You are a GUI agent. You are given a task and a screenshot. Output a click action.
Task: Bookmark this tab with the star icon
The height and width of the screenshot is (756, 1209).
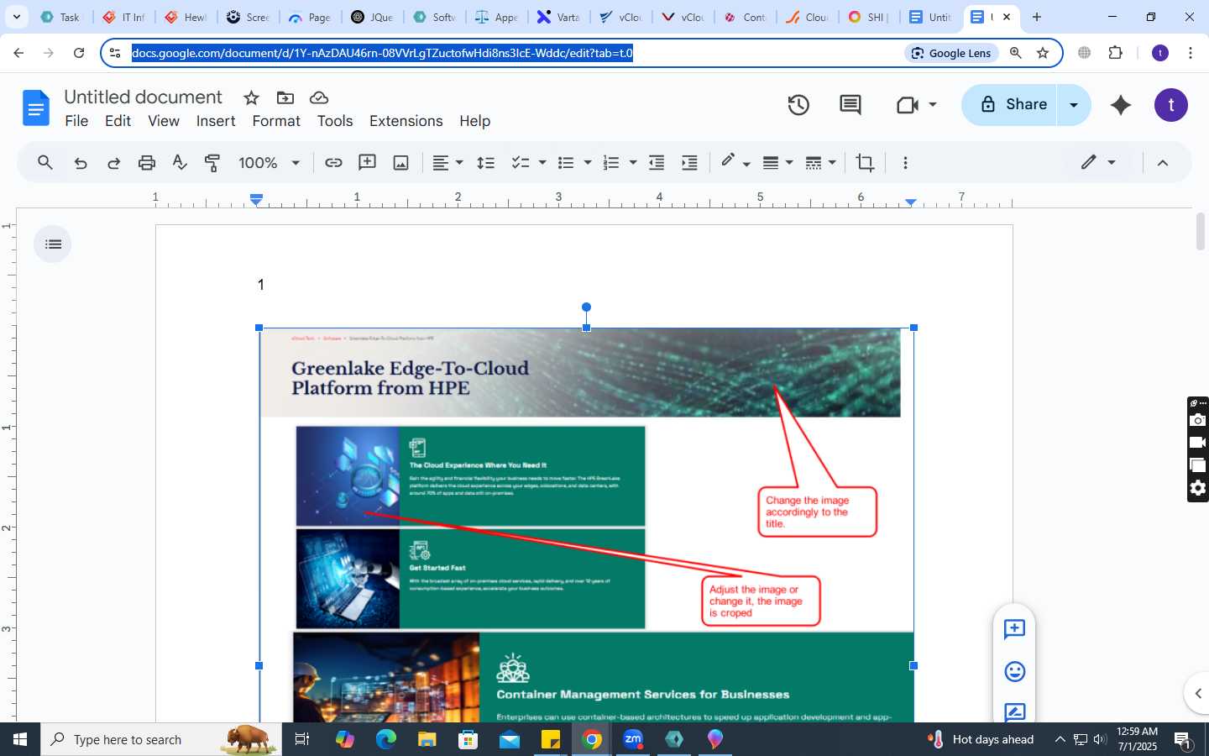(x=1043, y=53)
